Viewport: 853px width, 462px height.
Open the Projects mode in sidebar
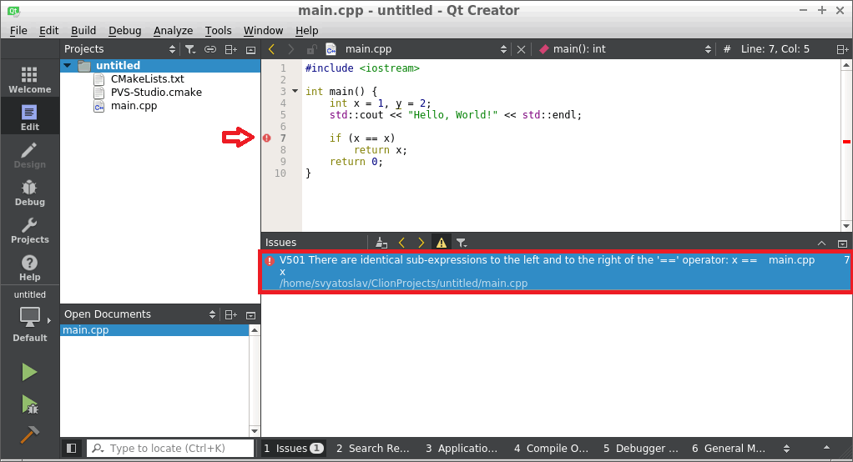pyautogui.click(x=29, y=229)
